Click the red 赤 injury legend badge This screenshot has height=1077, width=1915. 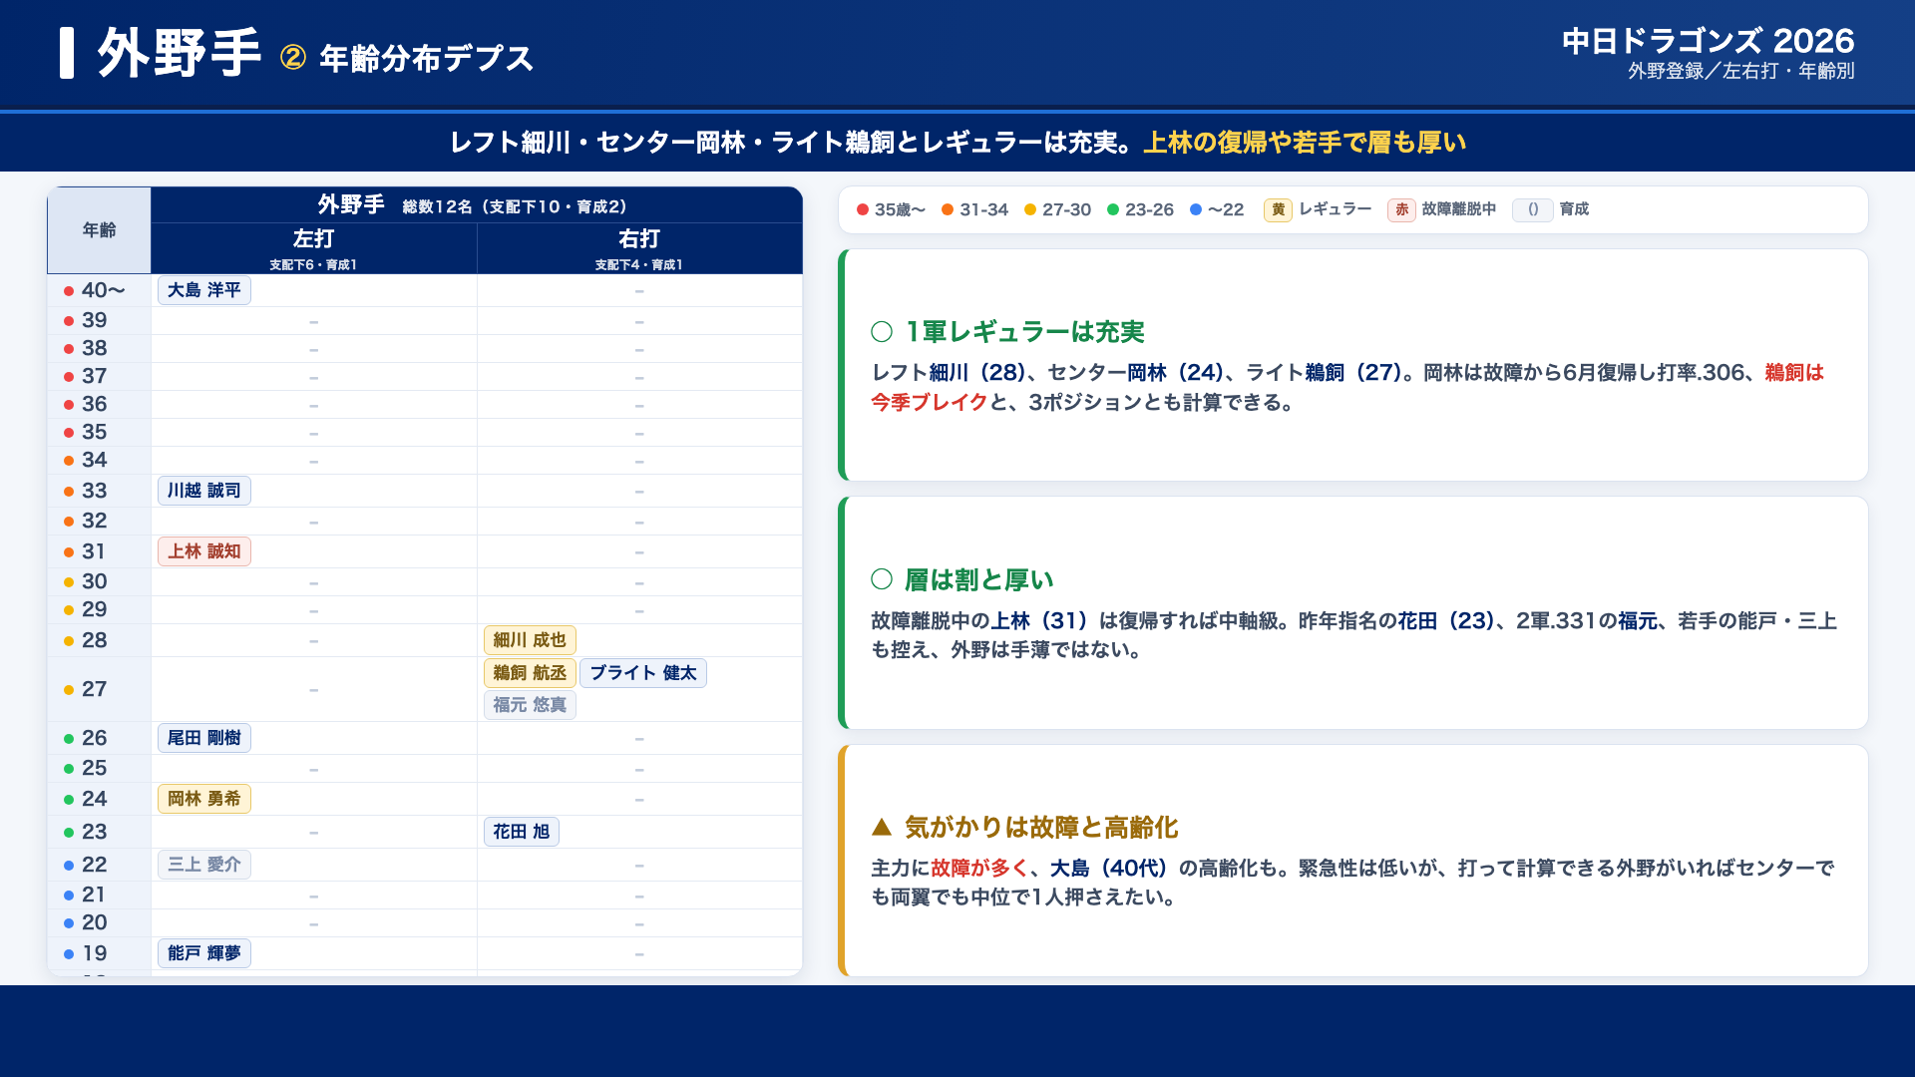click(1401, 209)
